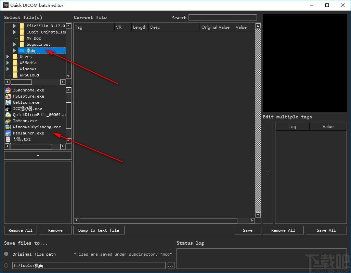
Task: Click the >> move tag button
Action: [x=268, y=173]
